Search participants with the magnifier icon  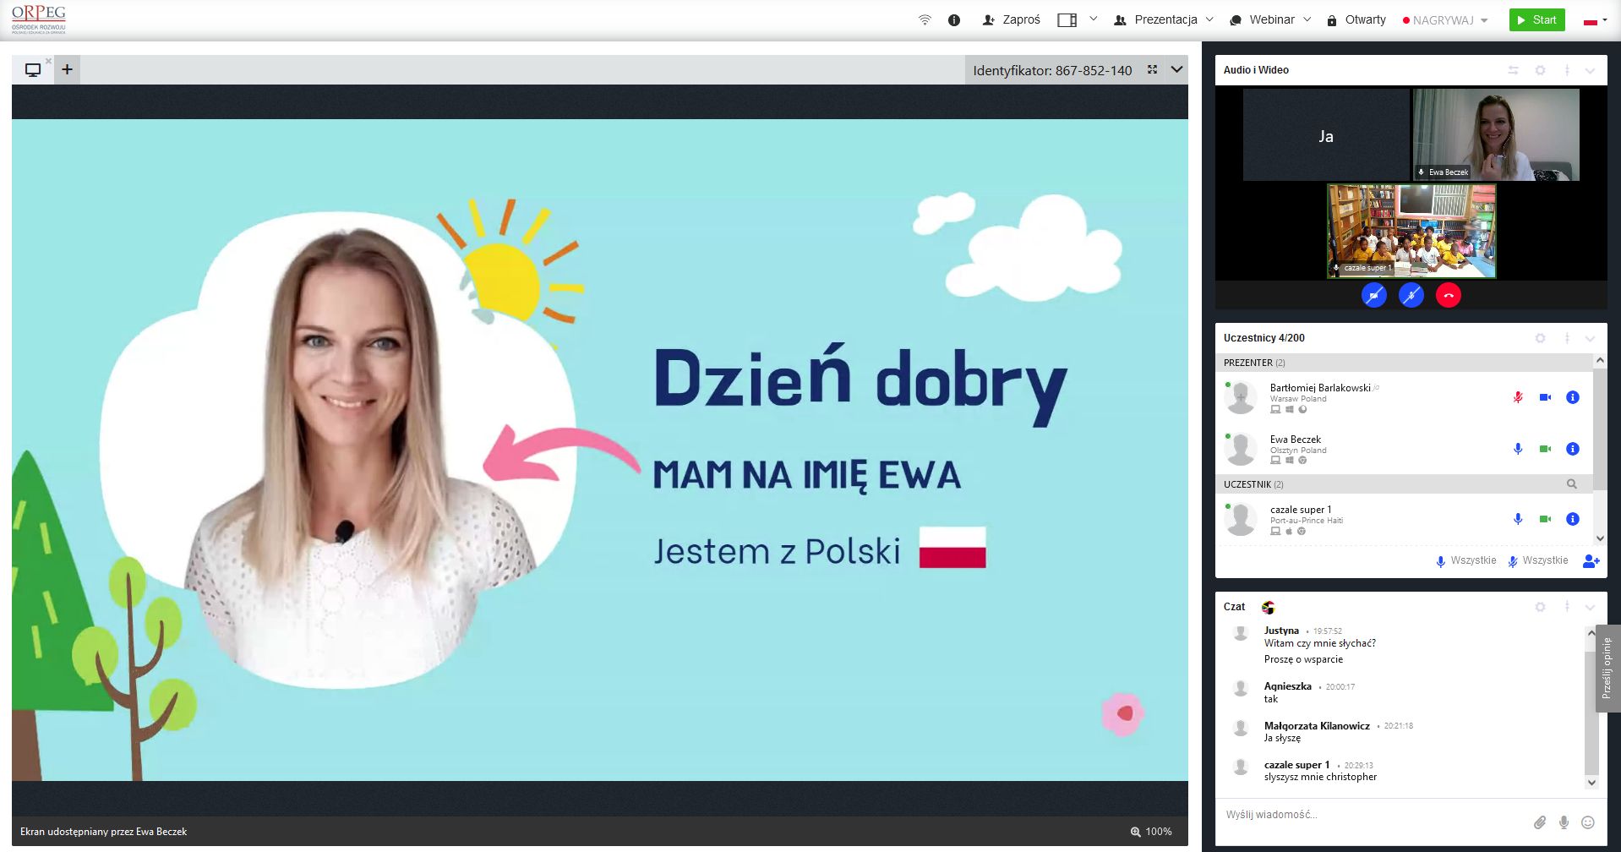coord(1571,484)
